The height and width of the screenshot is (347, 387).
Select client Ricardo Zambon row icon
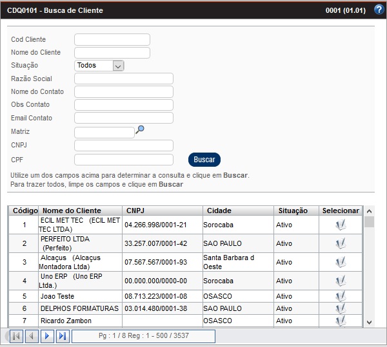341,321
